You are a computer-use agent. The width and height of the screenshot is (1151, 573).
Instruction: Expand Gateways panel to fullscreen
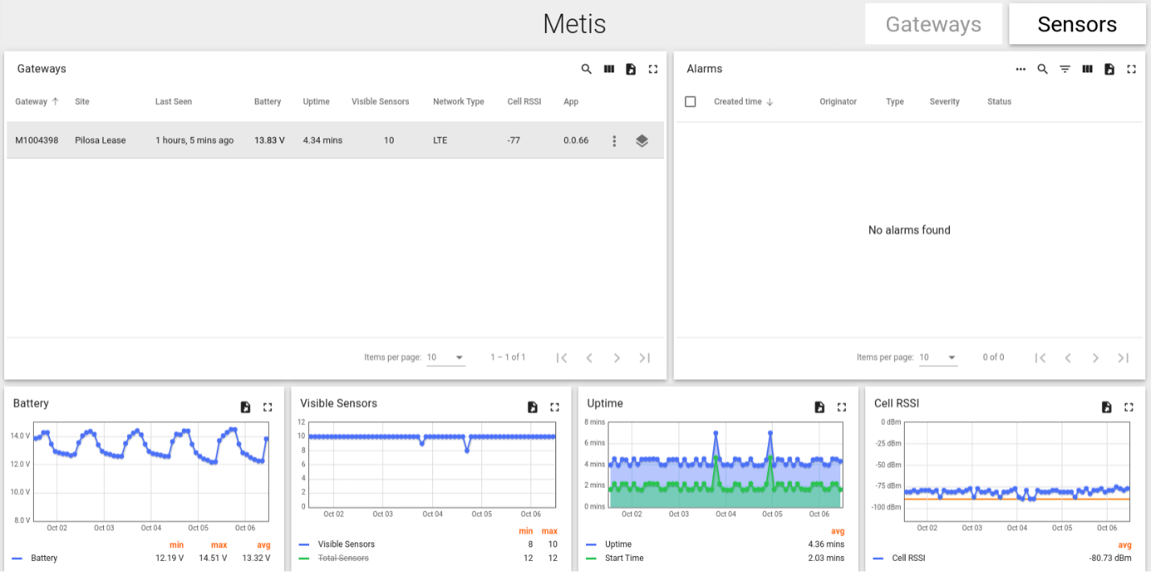click(653, 69)
